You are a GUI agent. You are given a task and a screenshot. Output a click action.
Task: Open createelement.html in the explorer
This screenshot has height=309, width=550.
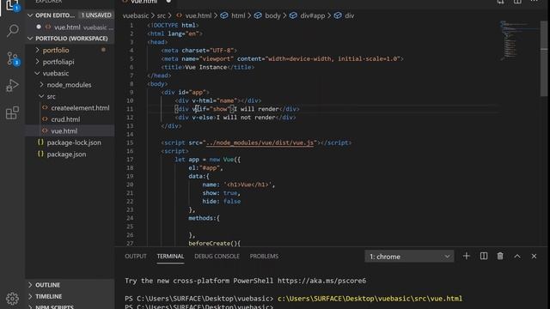pyautogui.click(x=80, y=108)
